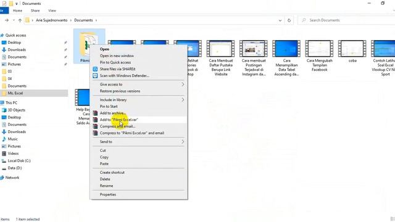The image size is (395, 222).
Task: Click the new folder icon in title bar
Action: [x=10, y=4]
